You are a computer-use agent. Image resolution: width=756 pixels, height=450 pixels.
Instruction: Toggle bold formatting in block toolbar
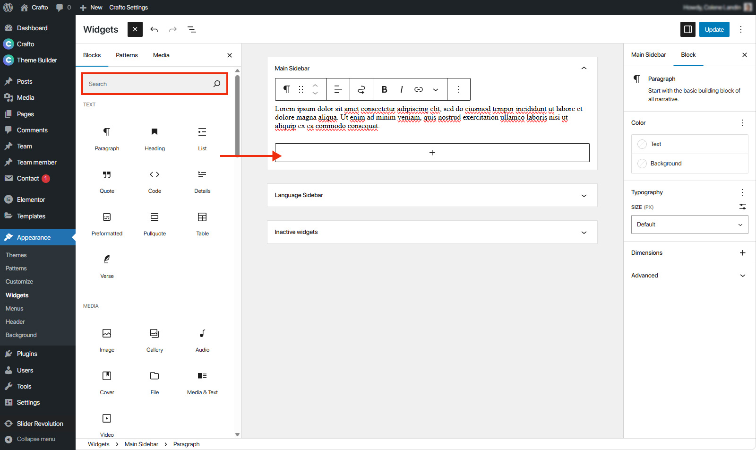[385, 89]
